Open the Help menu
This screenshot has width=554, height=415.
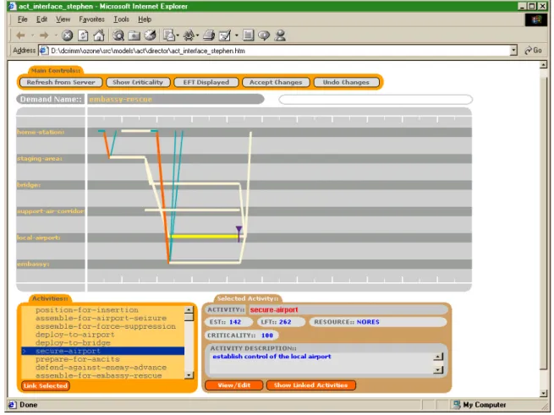coord(145,19)
